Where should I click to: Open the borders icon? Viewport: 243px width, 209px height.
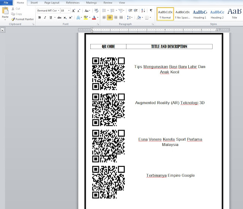147,17
